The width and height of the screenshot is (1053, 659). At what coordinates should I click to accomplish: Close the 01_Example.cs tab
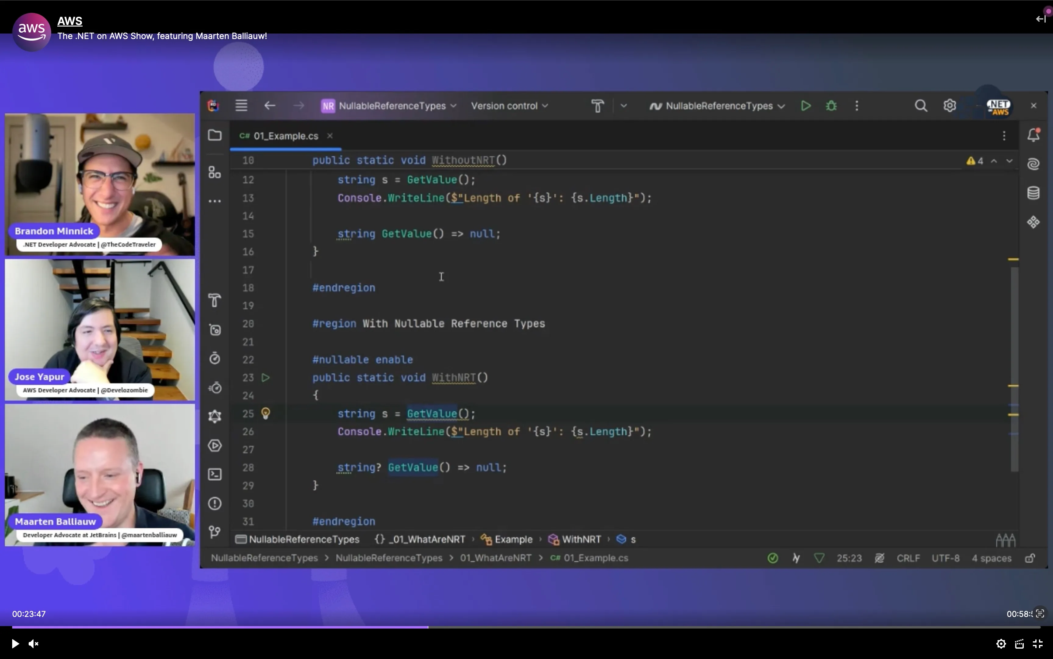[x=330, y=136]
